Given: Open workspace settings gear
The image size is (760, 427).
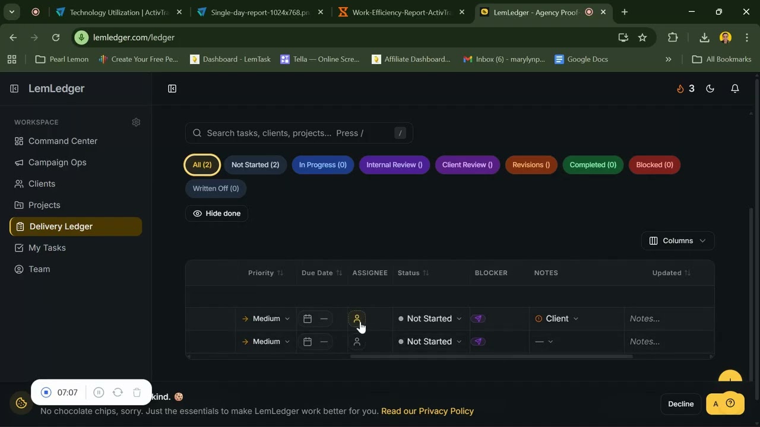Looking at the screenshot, I should pos(136,122).
